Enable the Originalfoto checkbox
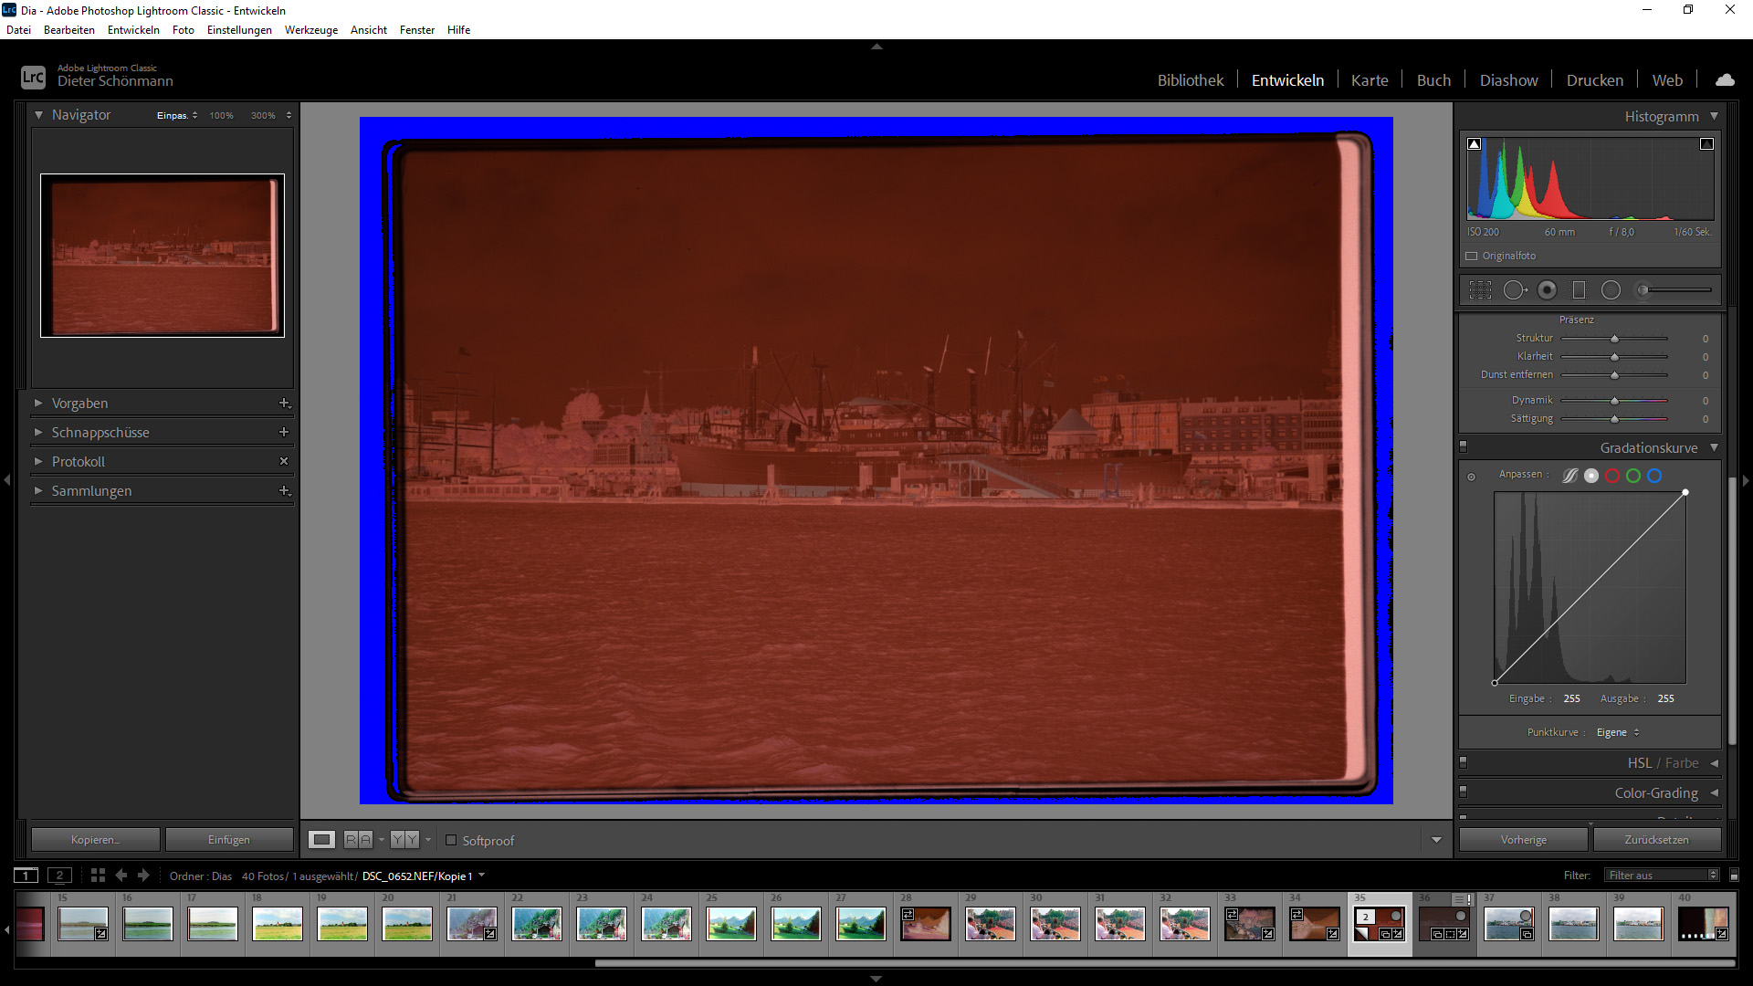The height and width of the screenshot is (986, 1753). 1471,257
